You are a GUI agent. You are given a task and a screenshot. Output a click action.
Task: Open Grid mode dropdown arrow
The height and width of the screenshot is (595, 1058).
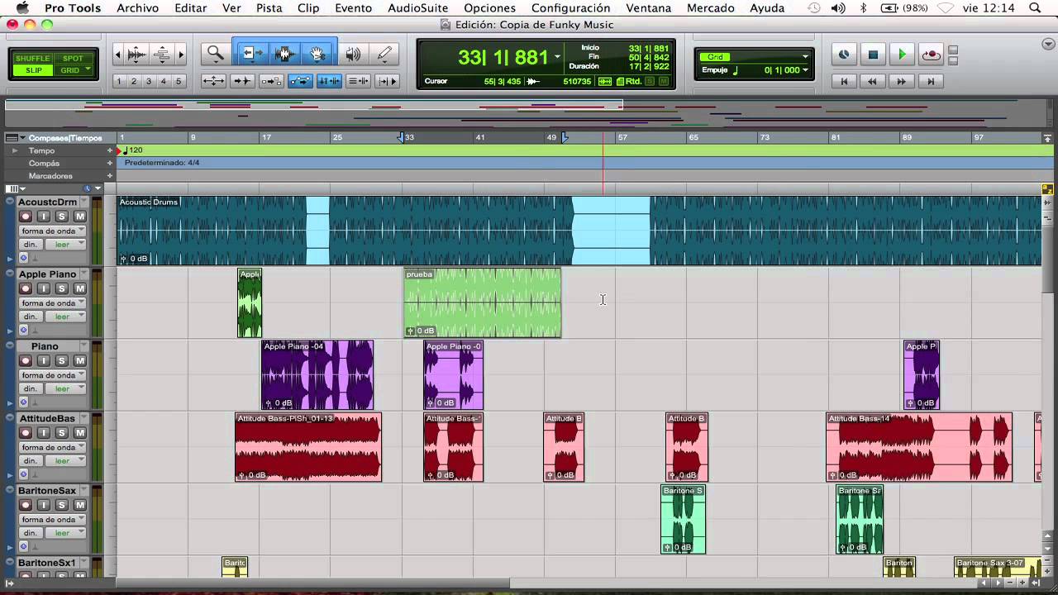[x=86, y=70]
